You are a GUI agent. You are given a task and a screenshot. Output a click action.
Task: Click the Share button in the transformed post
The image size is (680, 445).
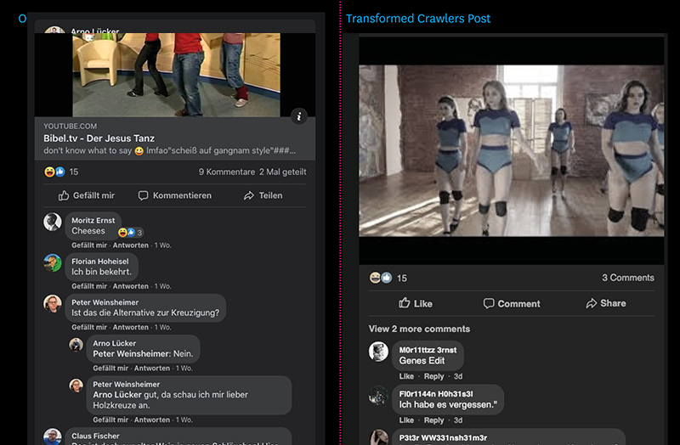coord(606,303)
